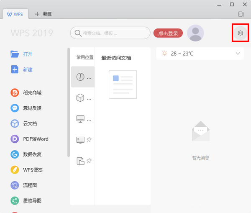251x213 pixels.
Task: Toggle the side panel icon in tab bar
Action: (241, 14)
